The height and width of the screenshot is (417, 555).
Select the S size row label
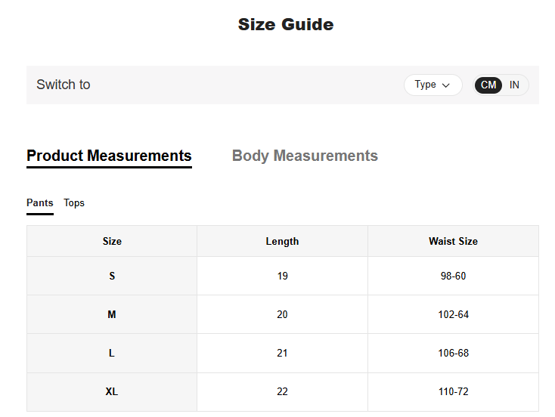pos(112,276)
